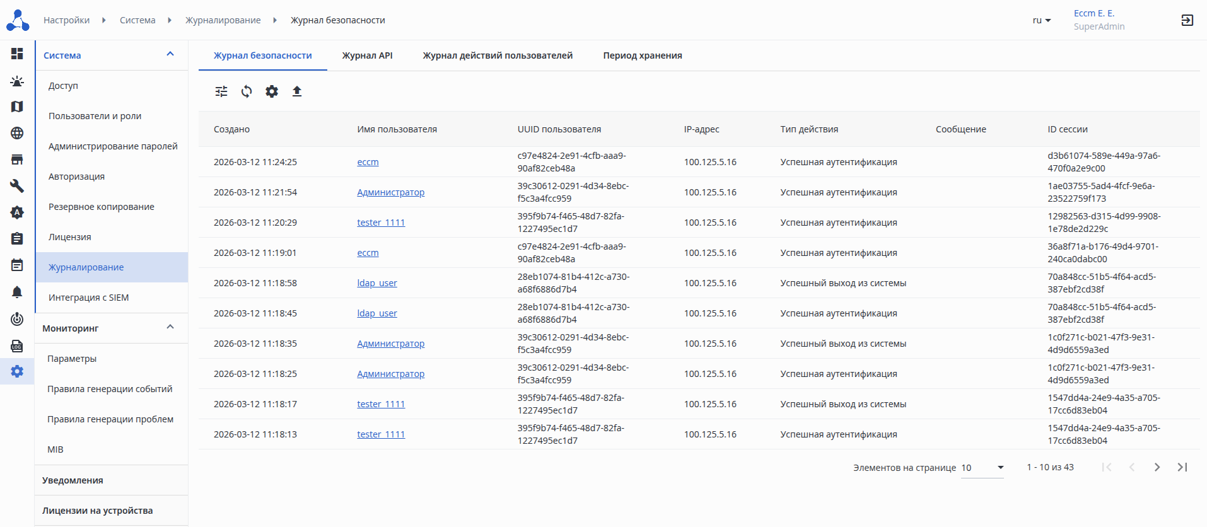The height and width of the screenshot is (527, 1207).
Task: Open the ru language dropdown
Action: tap(1041, 20)
